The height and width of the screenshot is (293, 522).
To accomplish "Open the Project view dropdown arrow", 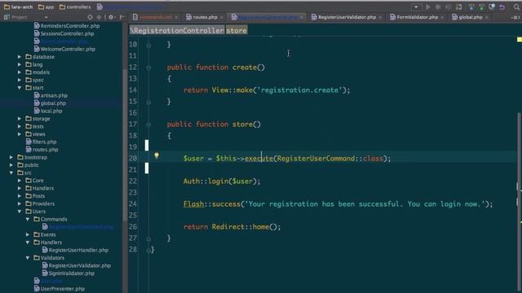I will click(x=46, y=17).
